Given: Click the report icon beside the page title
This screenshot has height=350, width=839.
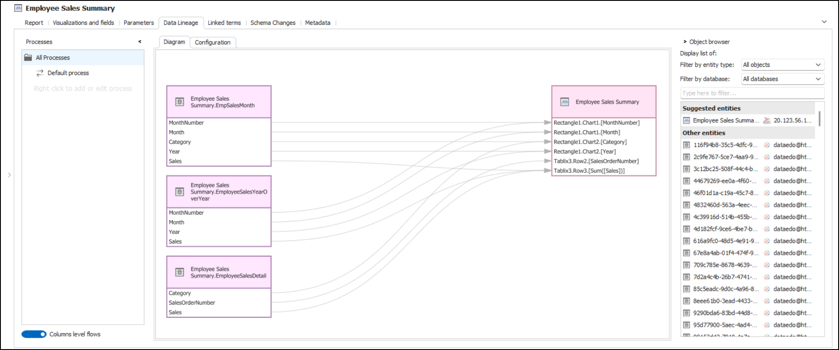Looking at the screenshot, I should tap(18, 8).
